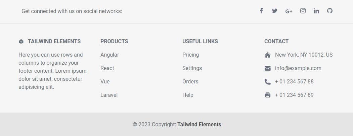Open the Pricing link
The image size is (353, 136).
(x=191, y=55)
